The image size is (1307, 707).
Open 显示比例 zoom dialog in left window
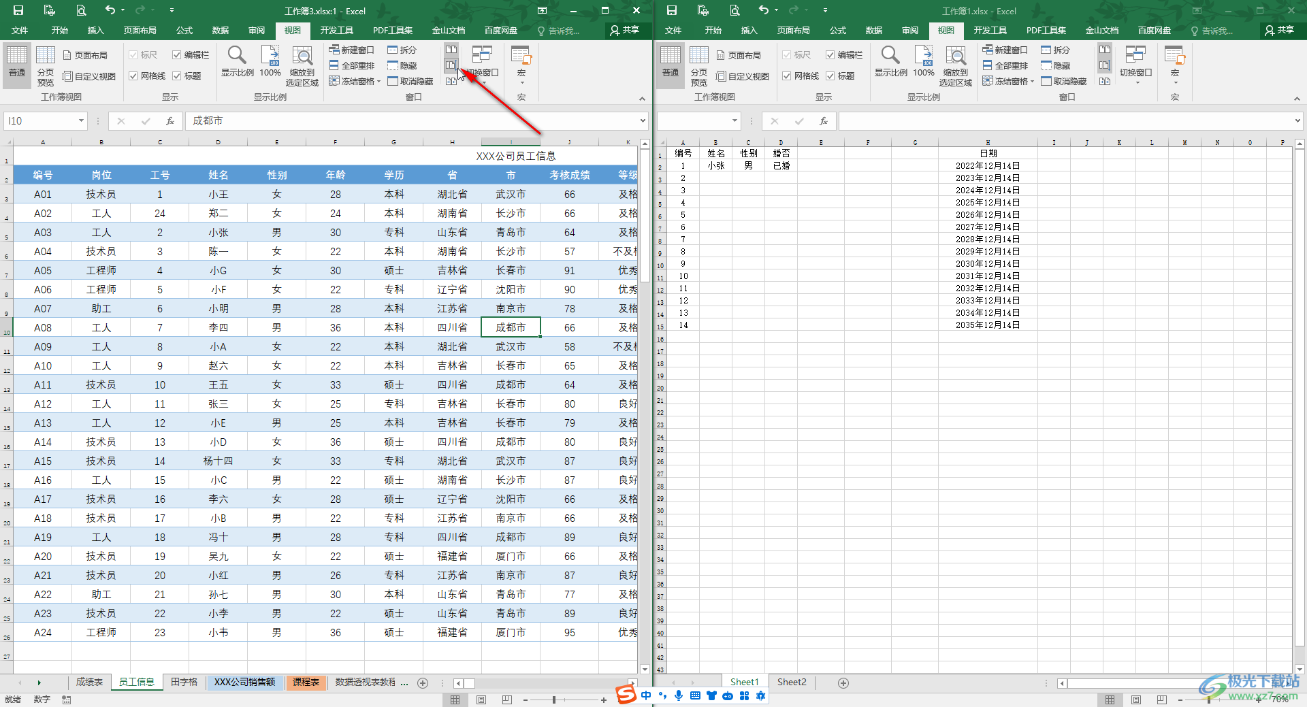pos(237,61)
